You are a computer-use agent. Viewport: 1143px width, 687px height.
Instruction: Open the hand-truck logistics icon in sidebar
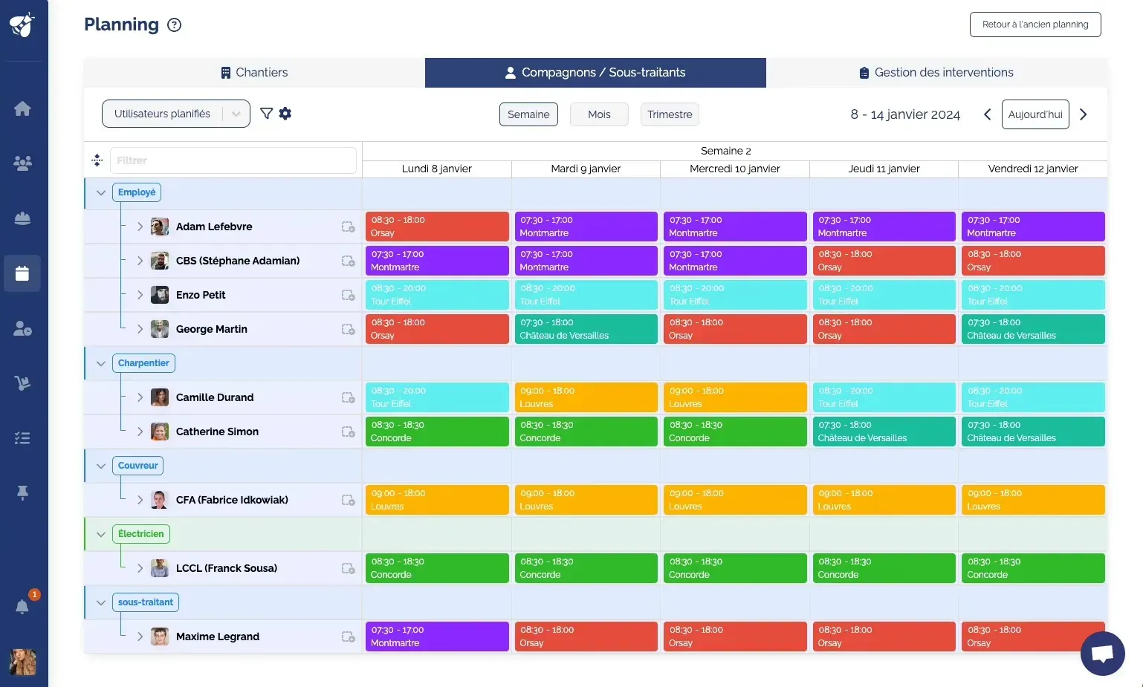[22, 383]
